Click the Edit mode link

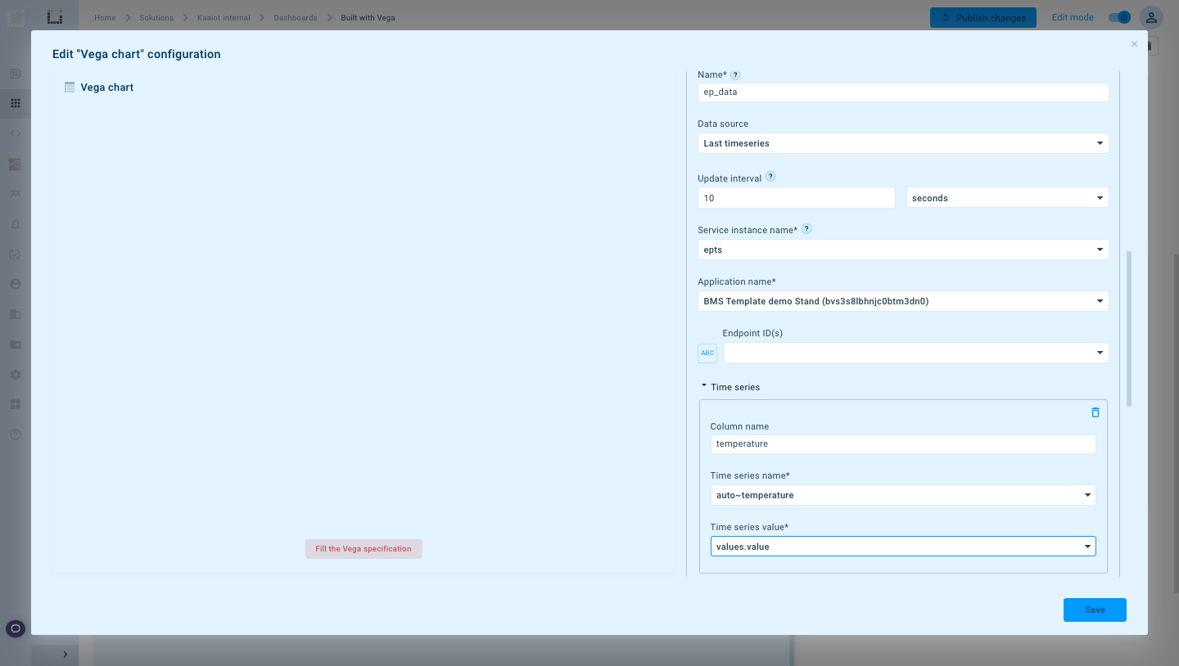tap(1073, 17)
